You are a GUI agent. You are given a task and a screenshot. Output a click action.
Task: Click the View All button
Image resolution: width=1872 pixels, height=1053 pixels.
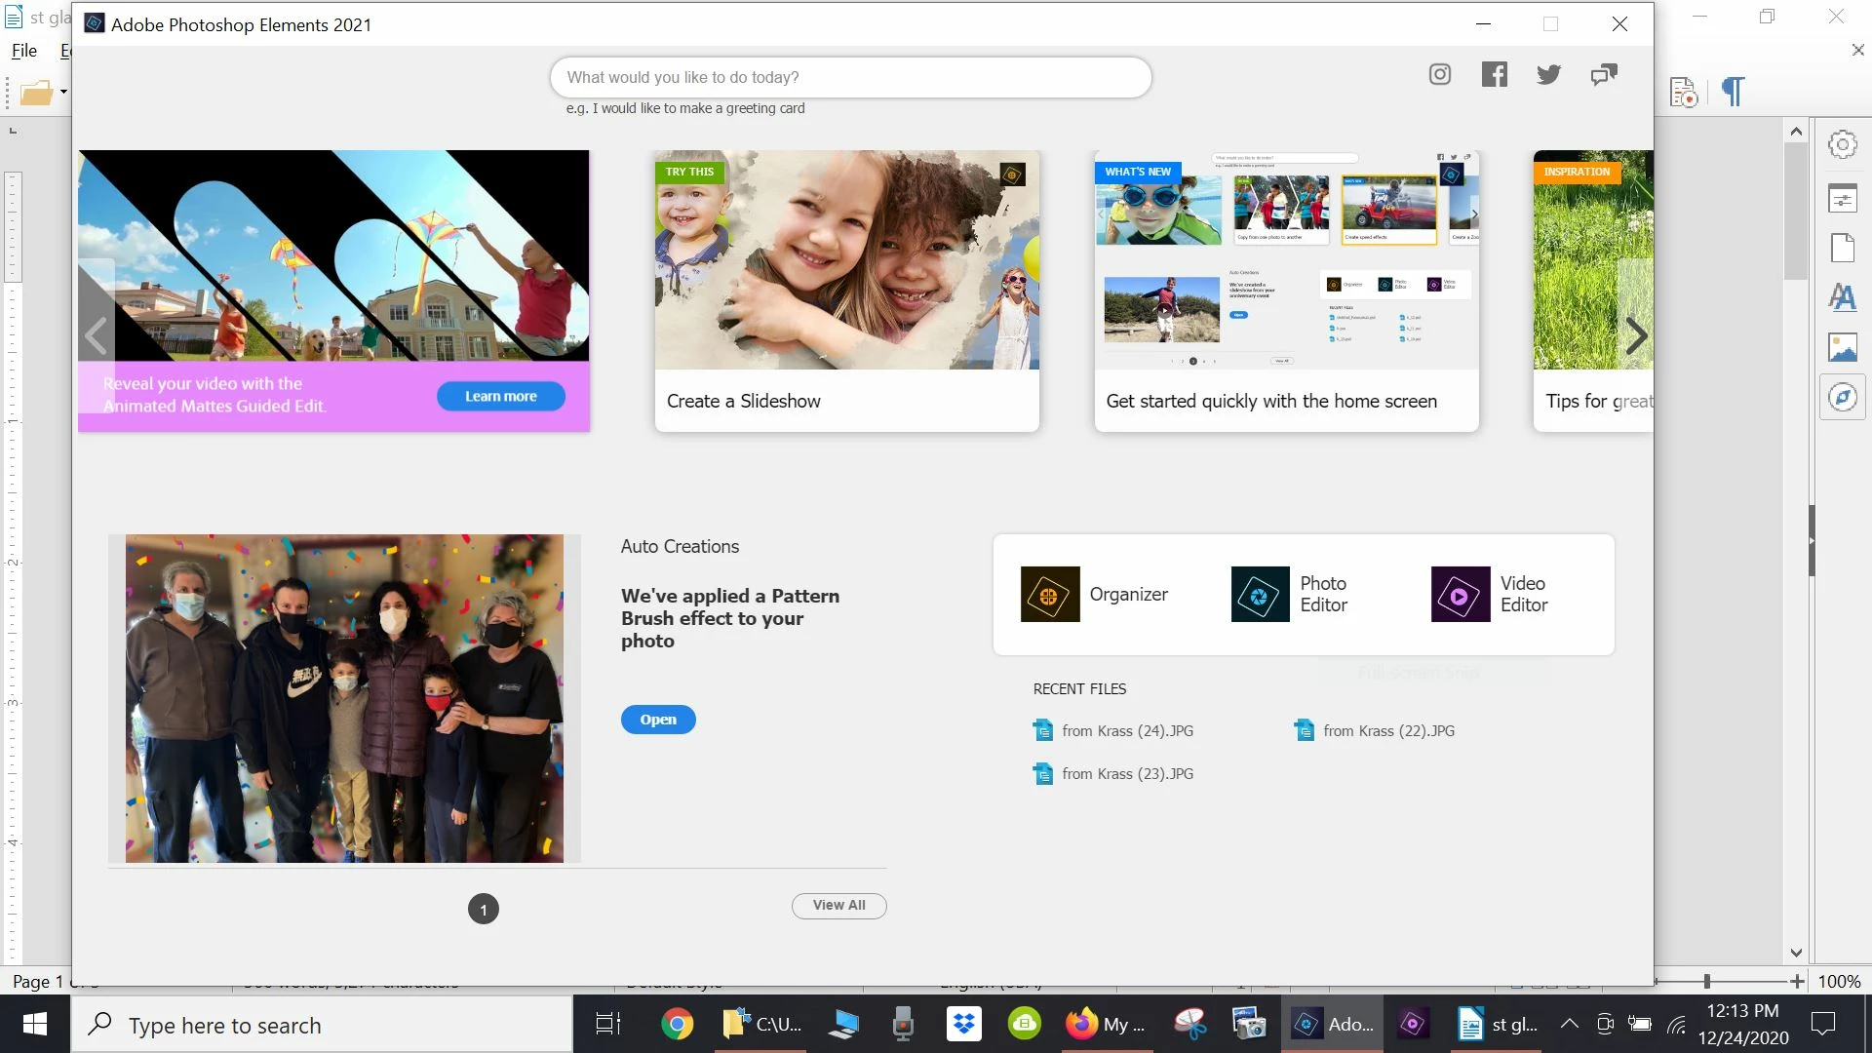pyautogui.click(x=838, y=905)
